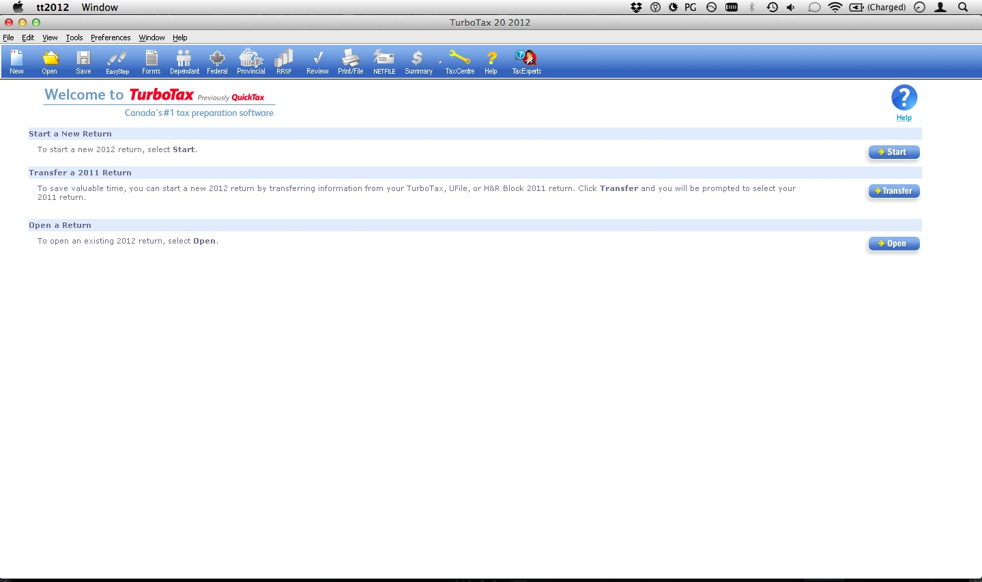Switch to the EasyStep icon
The height and width of the screenshot is (582, 982).
click(x=117, y=61)
